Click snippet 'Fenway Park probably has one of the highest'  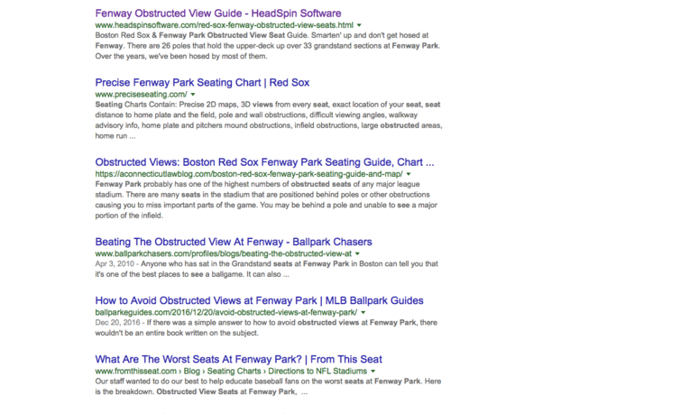point(266,200)
